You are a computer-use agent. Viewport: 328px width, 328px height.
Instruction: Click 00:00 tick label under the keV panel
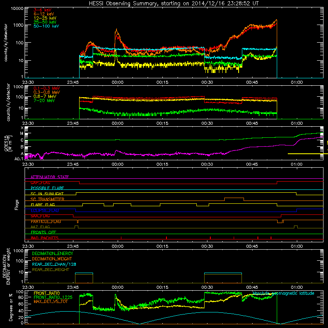coord(118,82)
